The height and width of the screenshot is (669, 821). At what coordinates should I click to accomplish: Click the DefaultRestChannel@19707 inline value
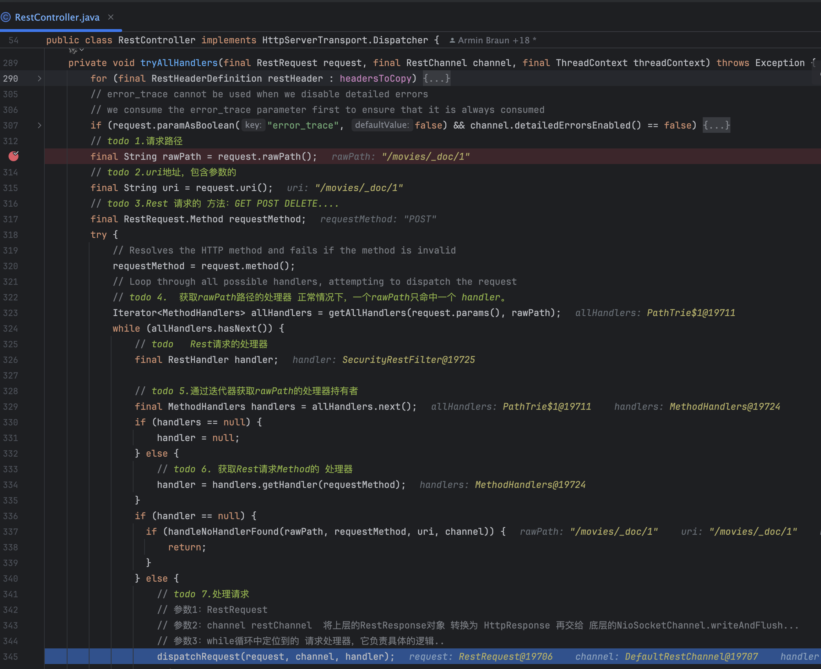[x=691, y=656]
